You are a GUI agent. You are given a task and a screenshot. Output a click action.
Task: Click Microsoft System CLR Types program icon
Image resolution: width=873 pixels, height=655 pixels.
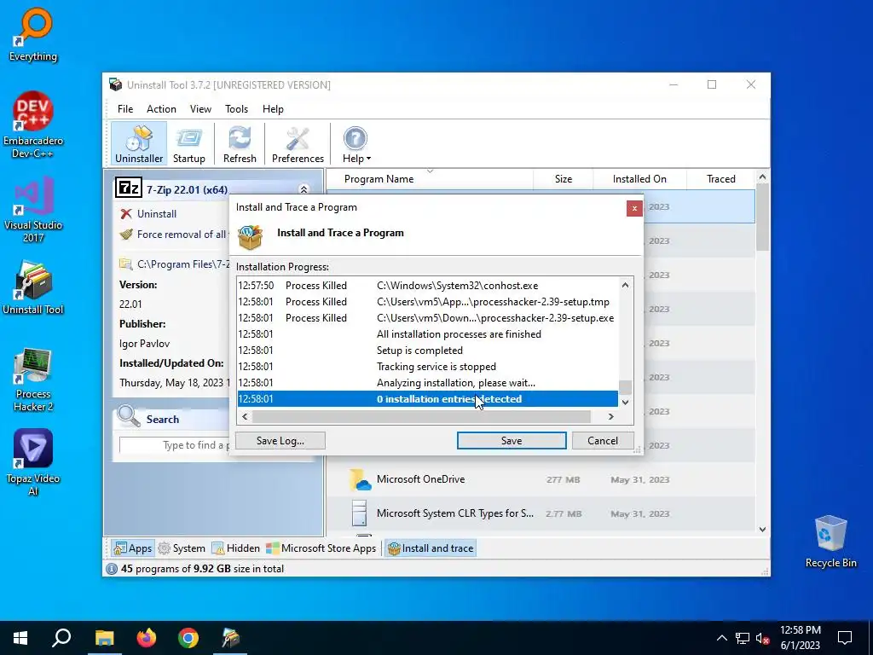click(360, 513)
